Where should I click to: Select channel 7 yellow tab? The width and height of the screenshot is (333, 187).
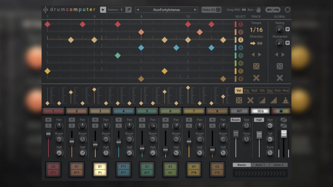[194, 111]
